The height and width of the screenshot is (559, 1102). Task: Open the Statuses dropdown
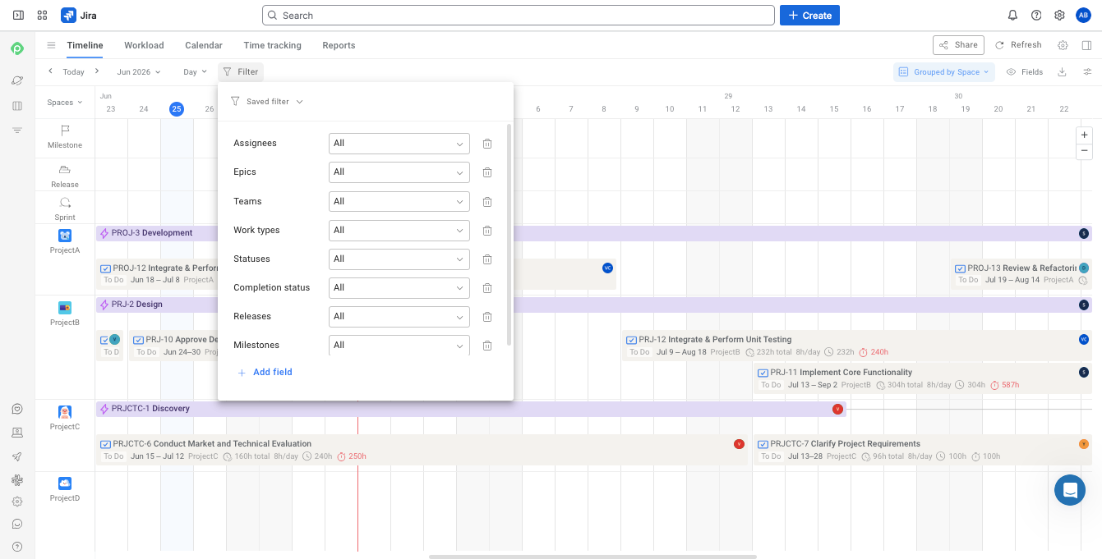399,259
